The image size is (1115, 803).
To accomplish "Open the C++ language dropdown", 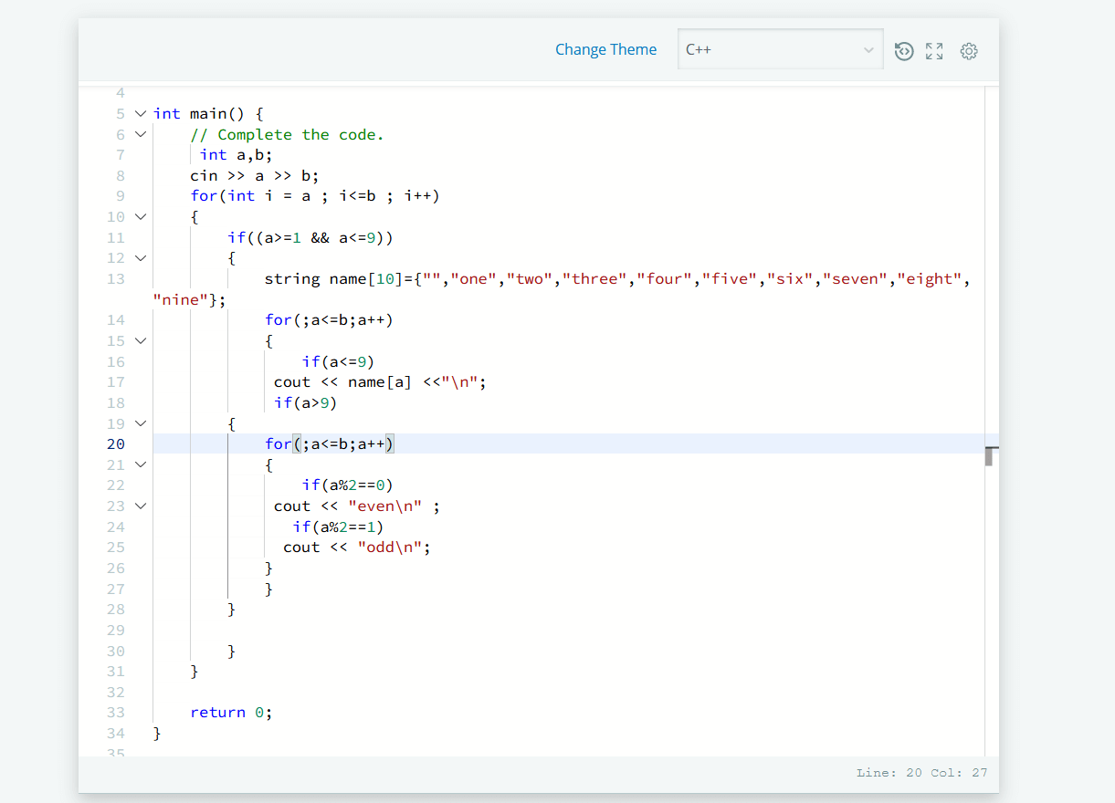I will point(780,49).
